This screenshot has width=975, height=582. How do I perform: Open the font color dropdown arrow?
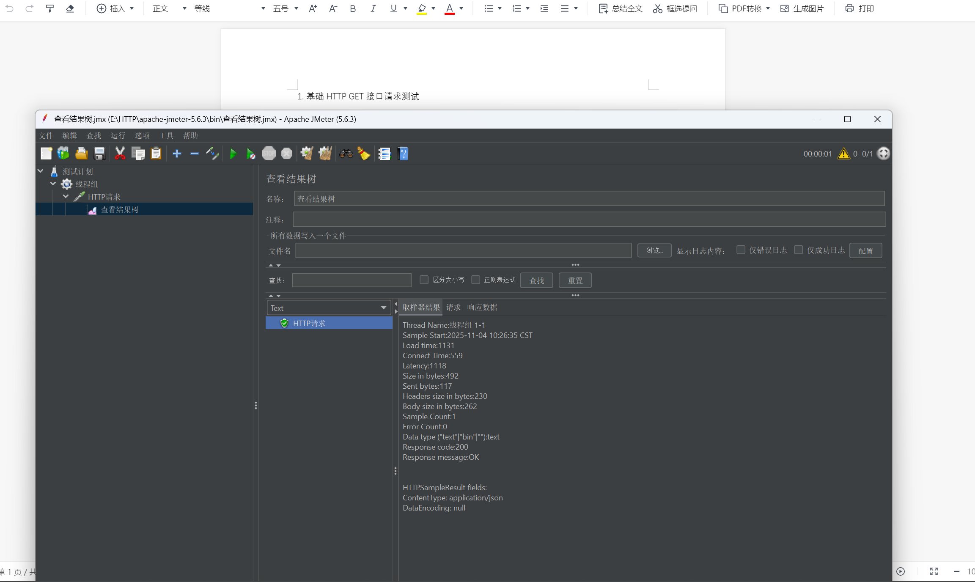461,8
